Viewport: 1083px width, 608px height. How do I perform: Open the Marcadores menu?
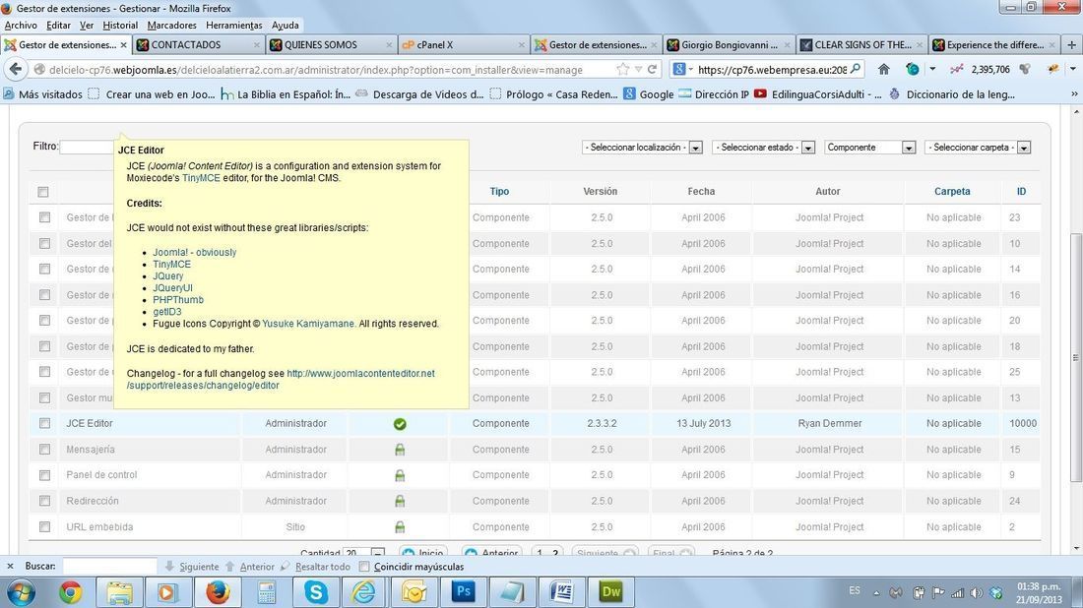tap(172, 25)
